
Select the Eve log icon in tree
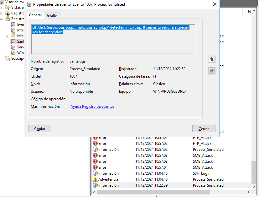coord(13,25)
